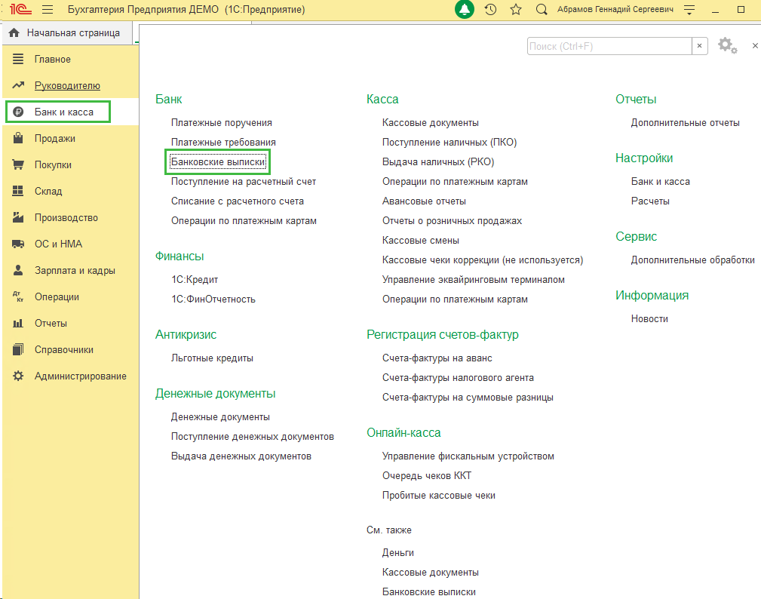
Task: Click the Склад boxes icon
Action: coord(18,191)
